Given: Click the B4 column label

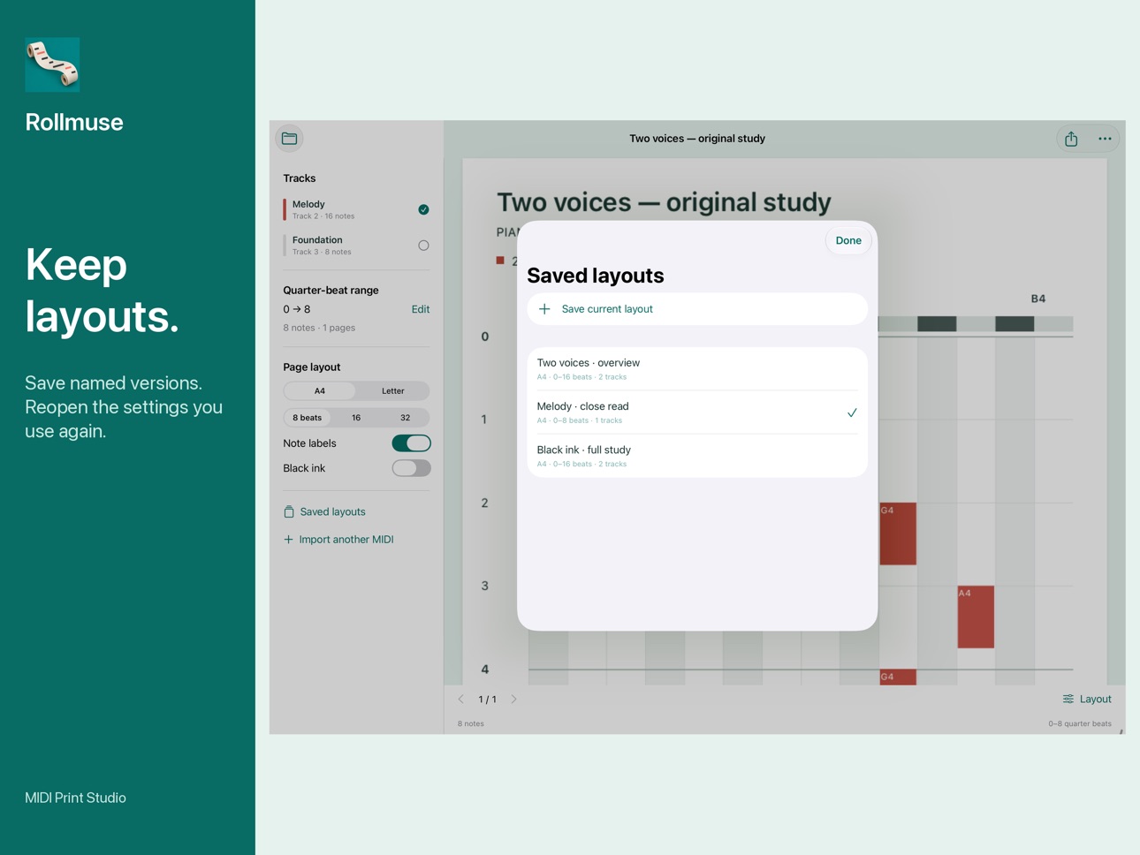Looking at the screenshot, I should click(1038, 299).
